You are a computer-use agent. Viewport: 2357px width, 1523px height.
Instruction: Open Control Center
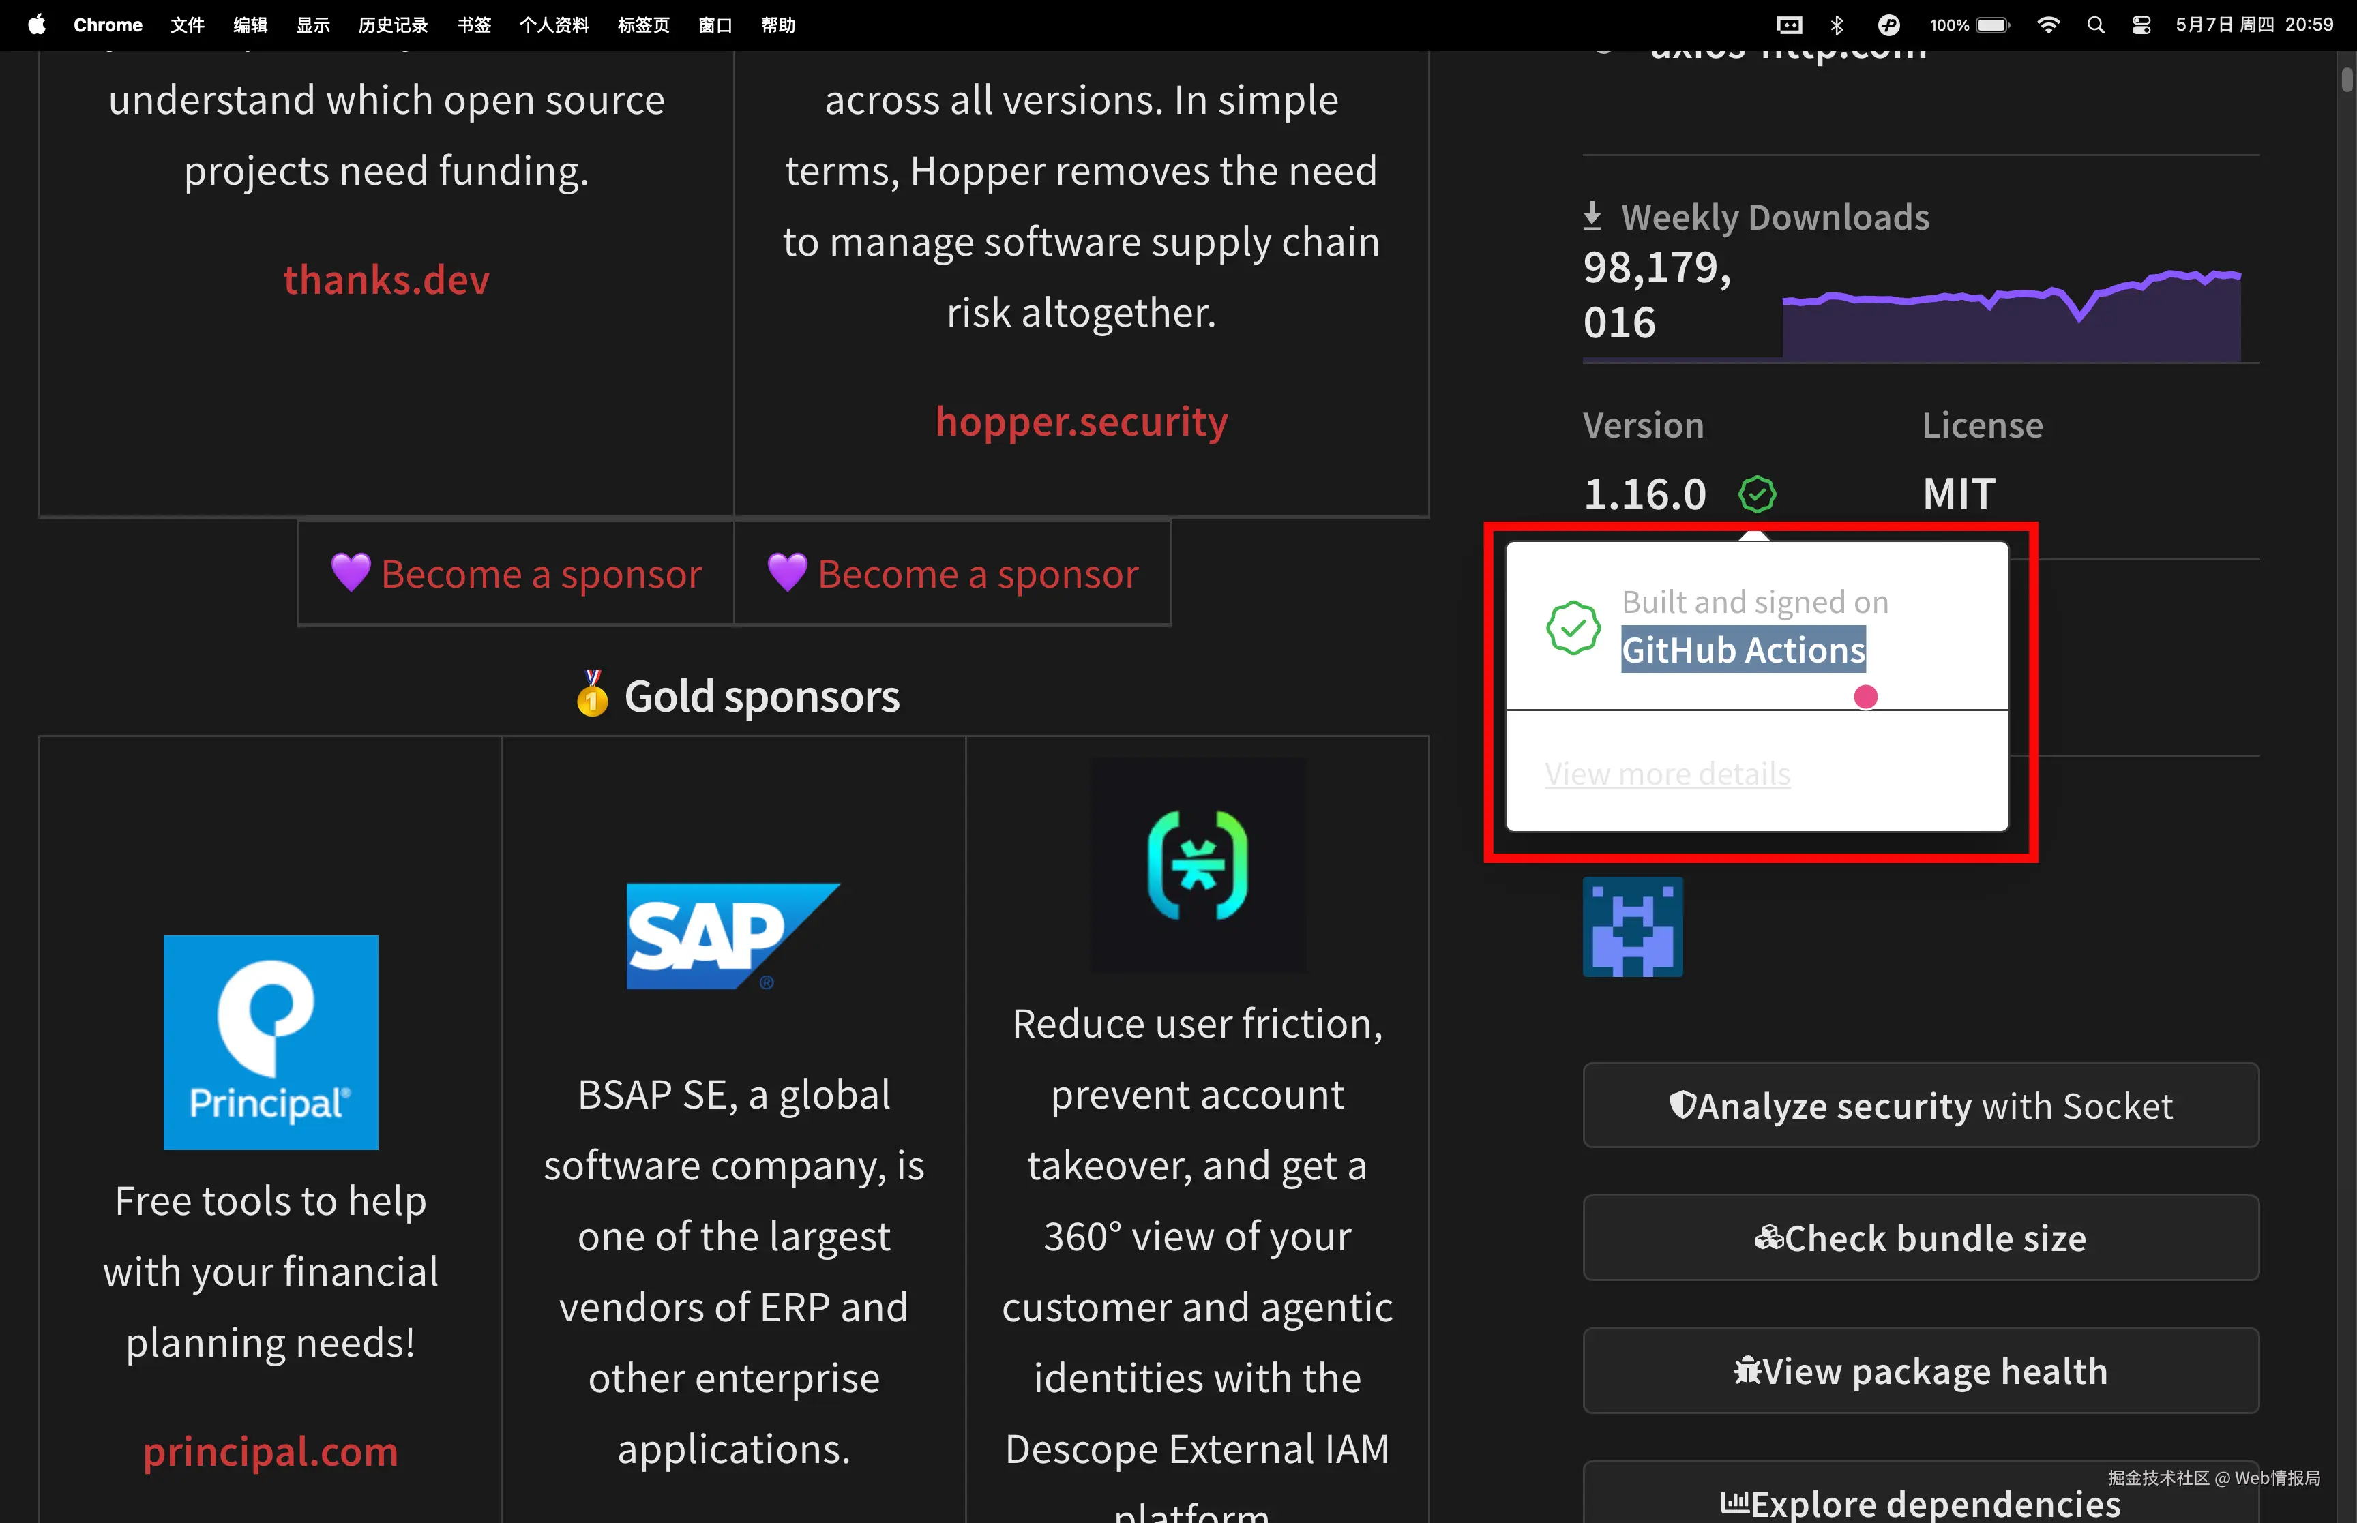(2141, 25)
